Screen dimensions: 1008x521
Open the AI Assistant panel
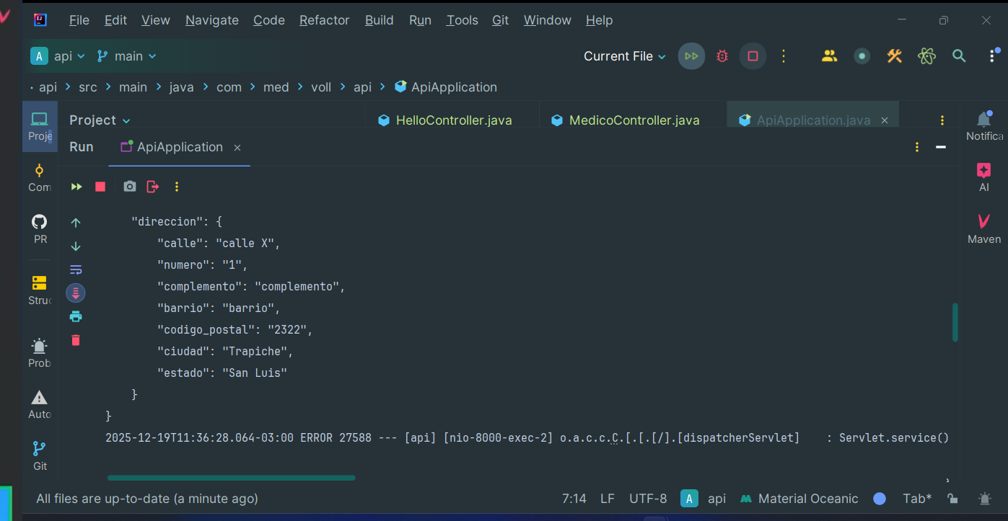click(983, 177)
